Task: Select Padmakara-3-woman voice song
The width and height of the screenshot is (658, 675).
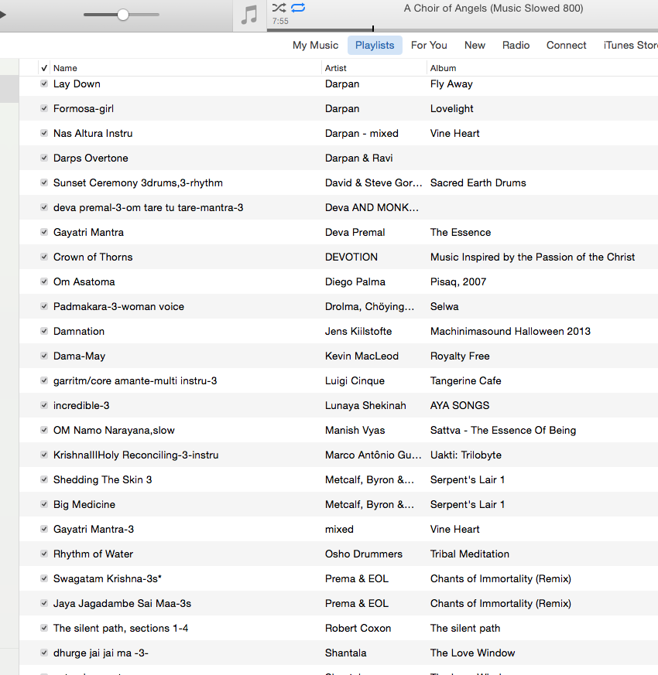Action: (x=119, y=306)
